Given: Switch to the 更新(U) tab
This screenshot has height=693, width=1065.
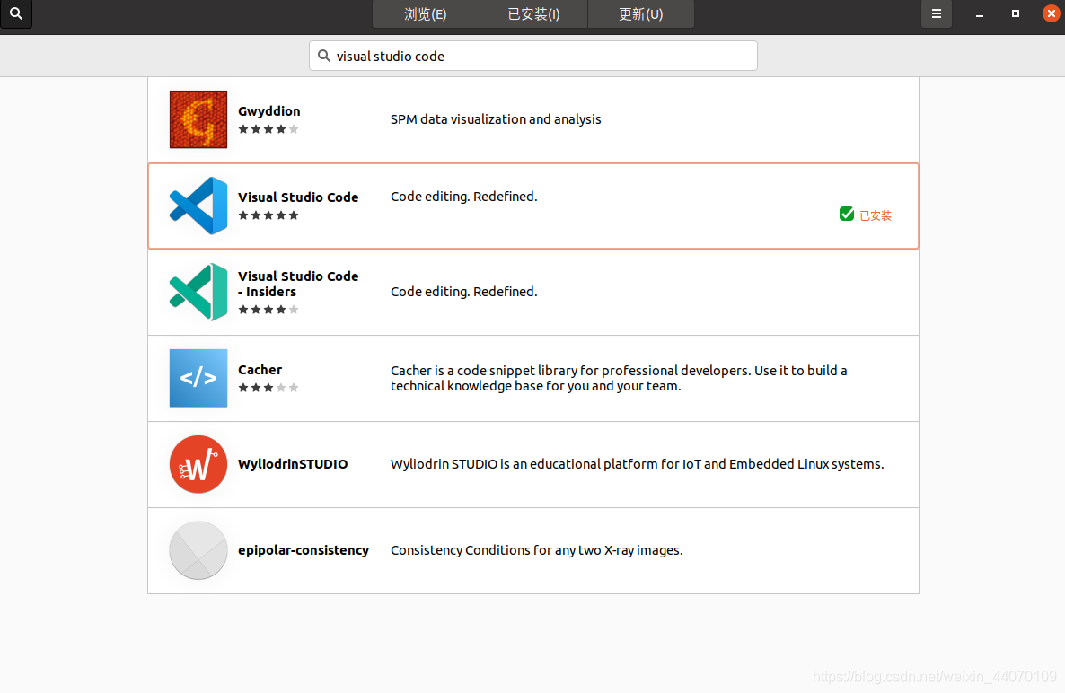Looking at the screenshot, I should pyautogui.click(x=640, y=14).
